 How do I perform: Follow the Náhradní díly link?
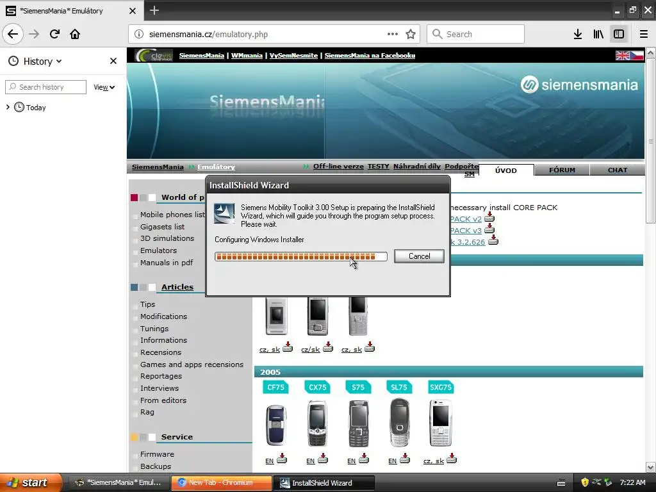416,166
